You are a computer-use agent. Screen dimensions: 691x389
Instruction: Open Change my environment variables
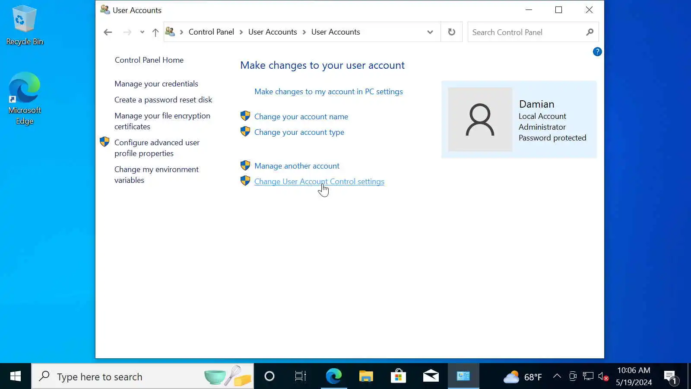pyautogui.click(x=156, y=175)
